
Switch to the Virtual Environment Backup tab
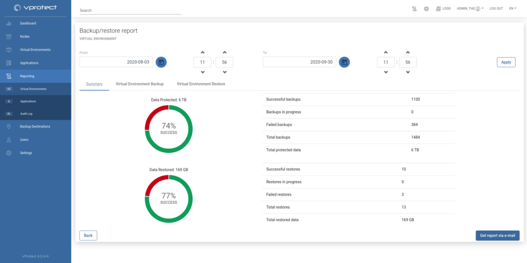[139, 83]
